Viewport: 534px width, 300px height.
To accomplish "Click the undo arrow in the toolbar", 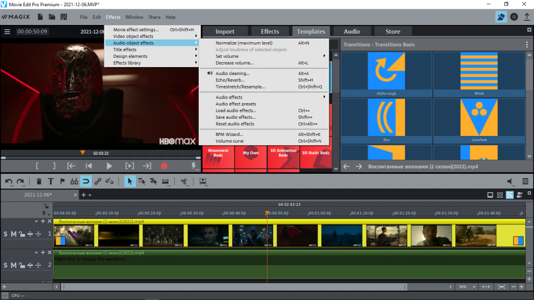I will point(9,181).
